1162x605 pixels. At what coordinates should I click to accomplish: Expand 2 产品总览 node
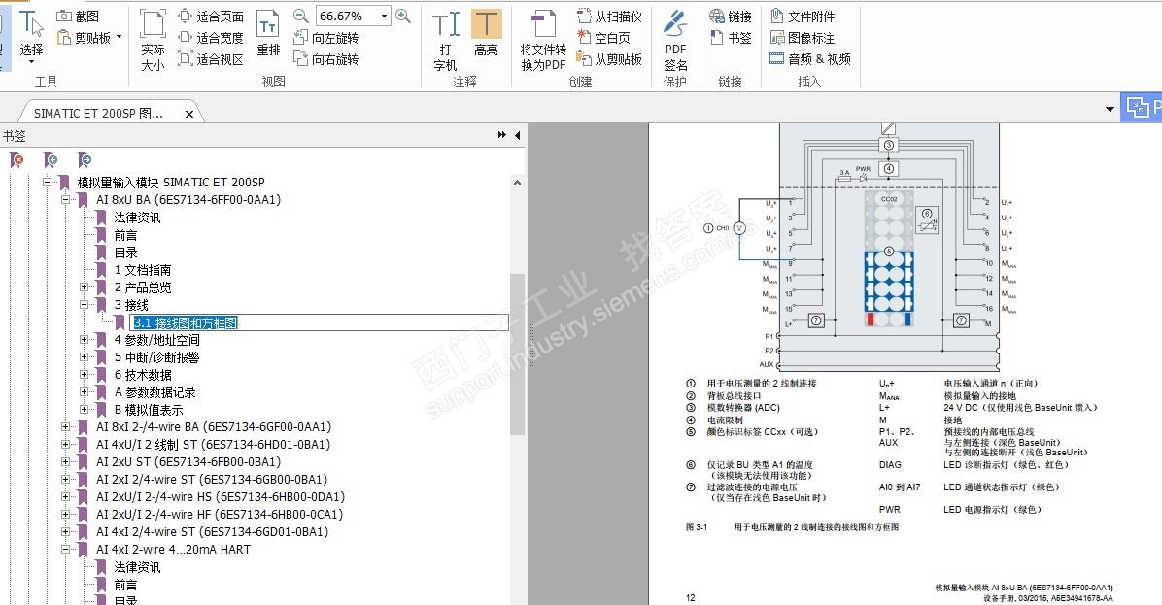(x=84, y=286)
